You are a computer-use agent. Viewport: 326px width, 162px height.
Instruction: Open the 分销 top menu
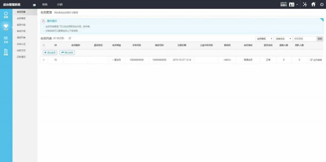pos(60,4)
